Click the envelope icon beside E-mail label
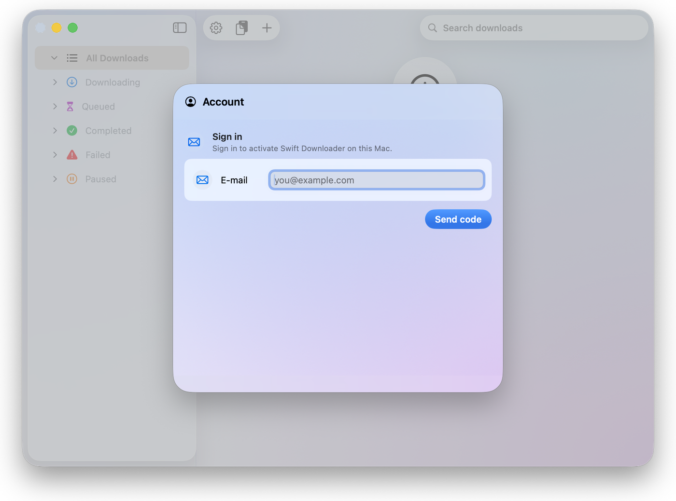 pos(203,180)
